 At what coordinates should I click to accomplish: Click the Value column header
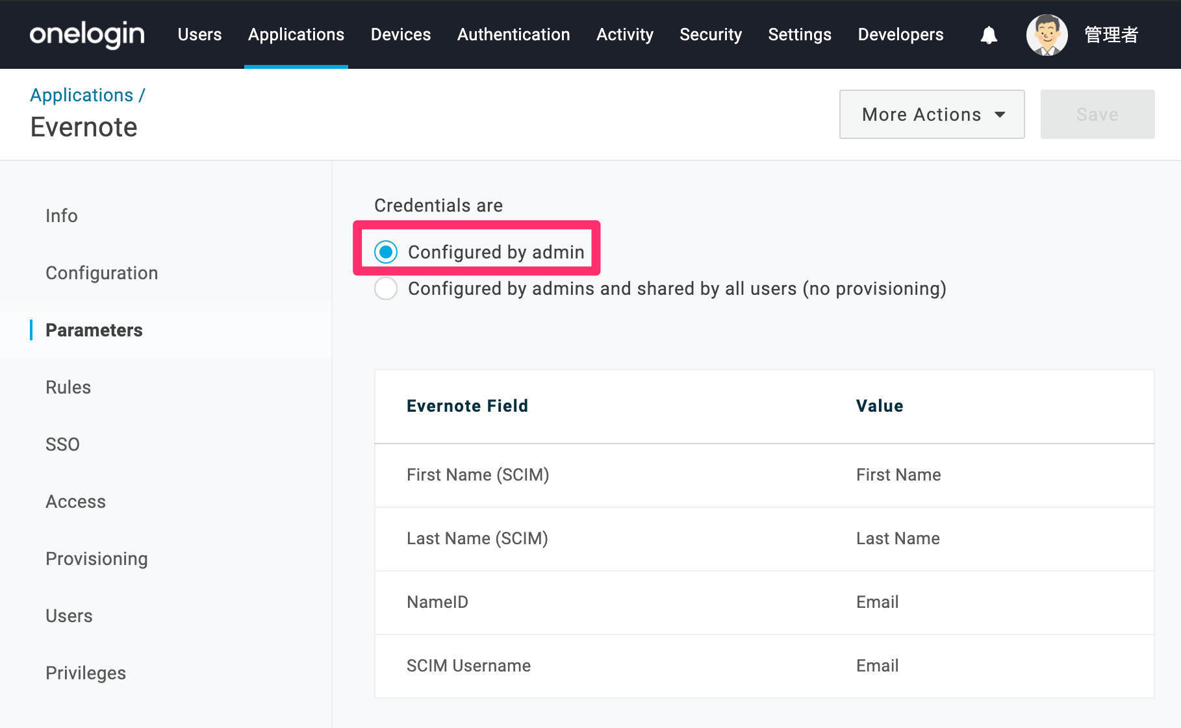click(x=880, y=406)
